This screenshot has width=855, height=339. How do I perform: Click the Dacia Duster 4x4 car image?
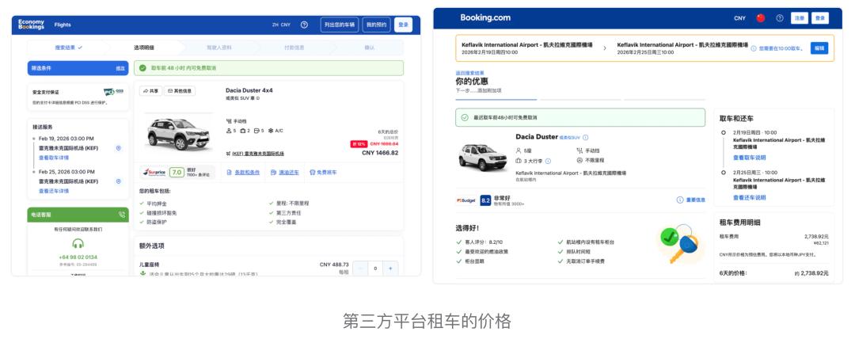tap(178, 133)
